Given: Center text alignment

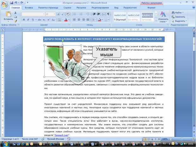Looking at the screenshot, I should [79, 20].
